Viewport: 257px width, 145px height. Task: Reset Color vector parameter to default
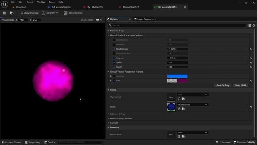click(x=251, y=81)
